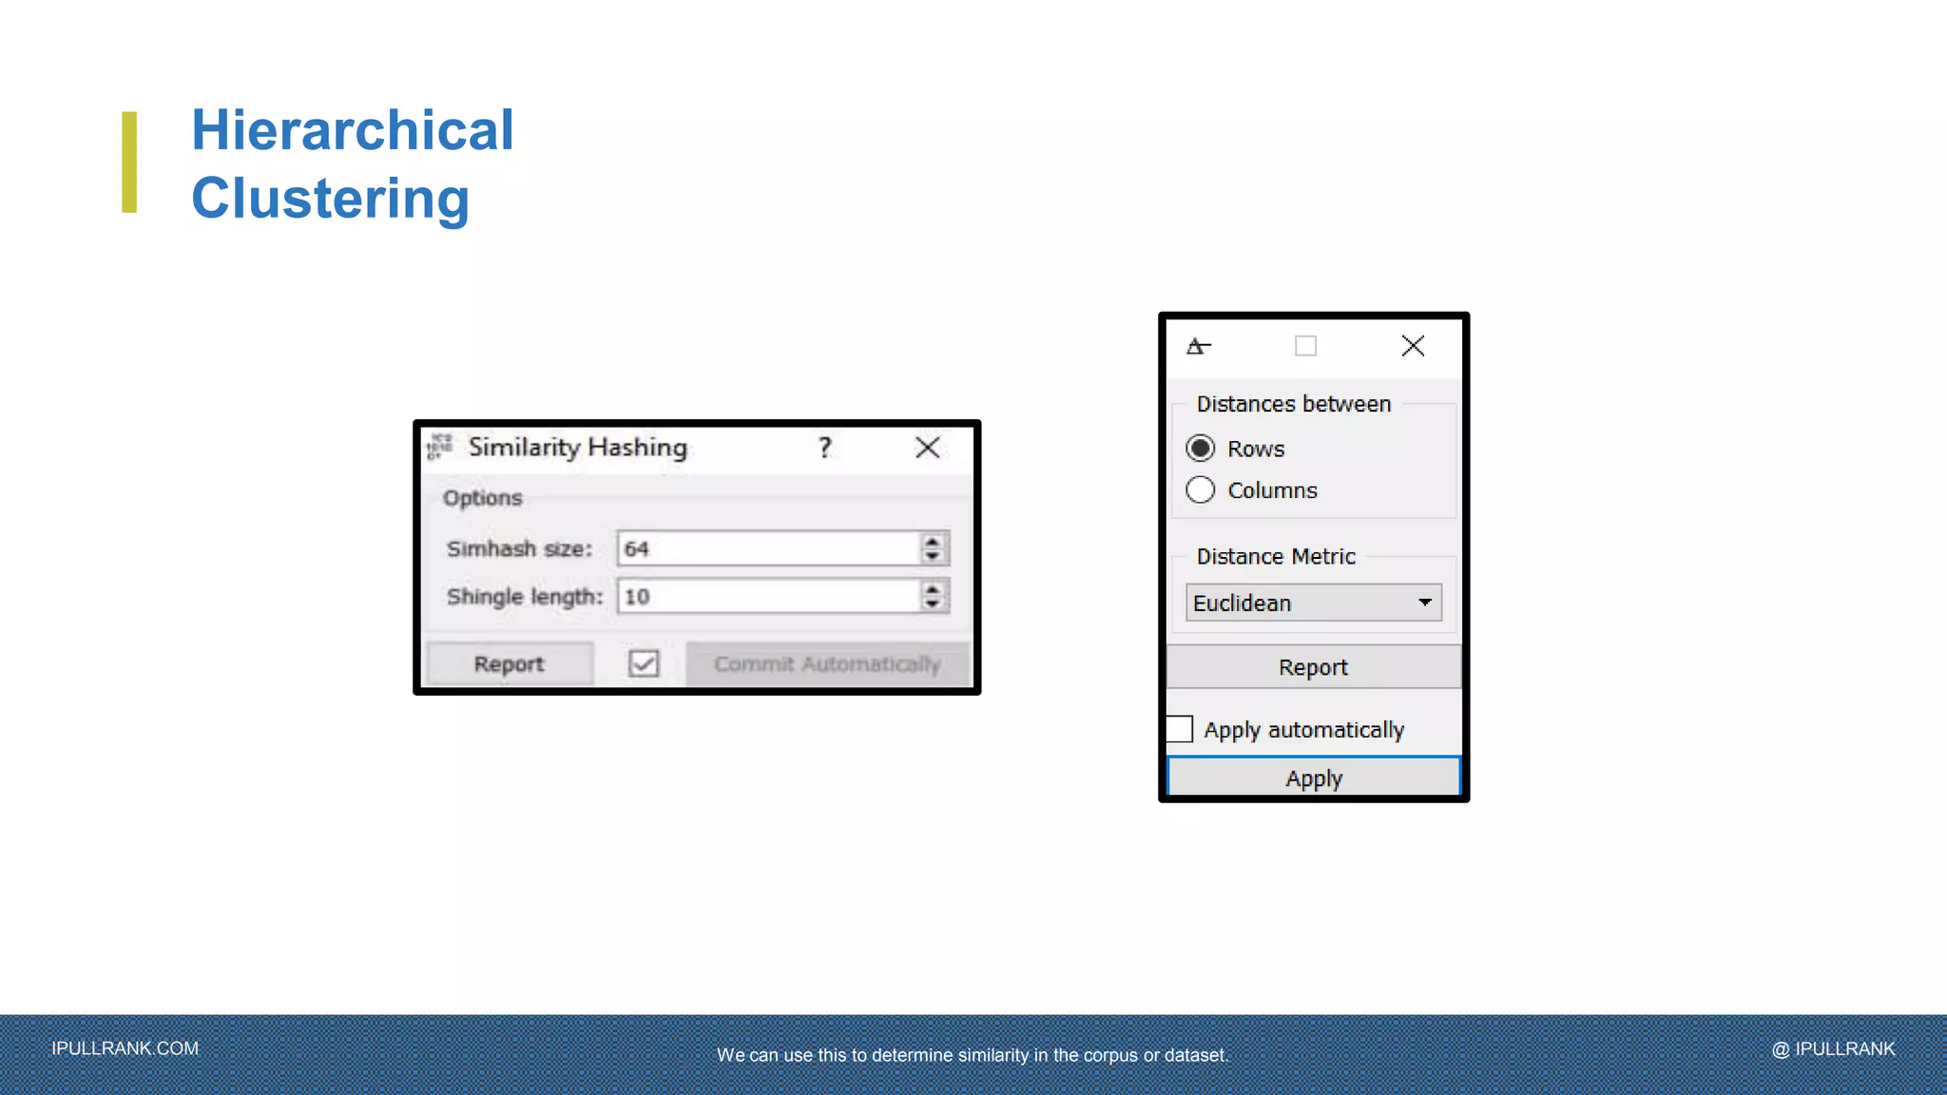This screenshot has width=1947, height=1095.
Task: Open the Euclidean distance metric dropdown
Action: click(x=1314, y=603)
